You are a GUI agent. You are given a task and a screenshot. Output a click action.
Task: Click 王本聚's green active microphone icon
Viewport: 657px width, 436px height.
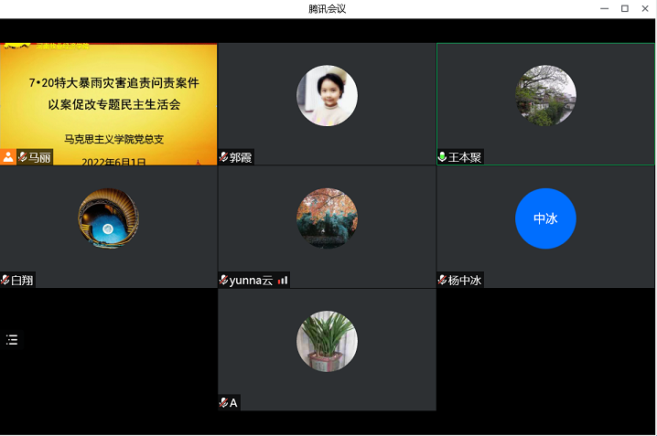(443, 157)
